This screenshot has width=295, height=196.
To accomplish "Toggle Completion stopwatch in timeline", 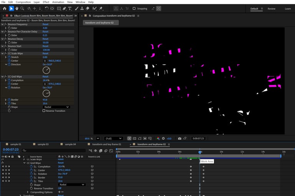I will (x=32, y=167).
